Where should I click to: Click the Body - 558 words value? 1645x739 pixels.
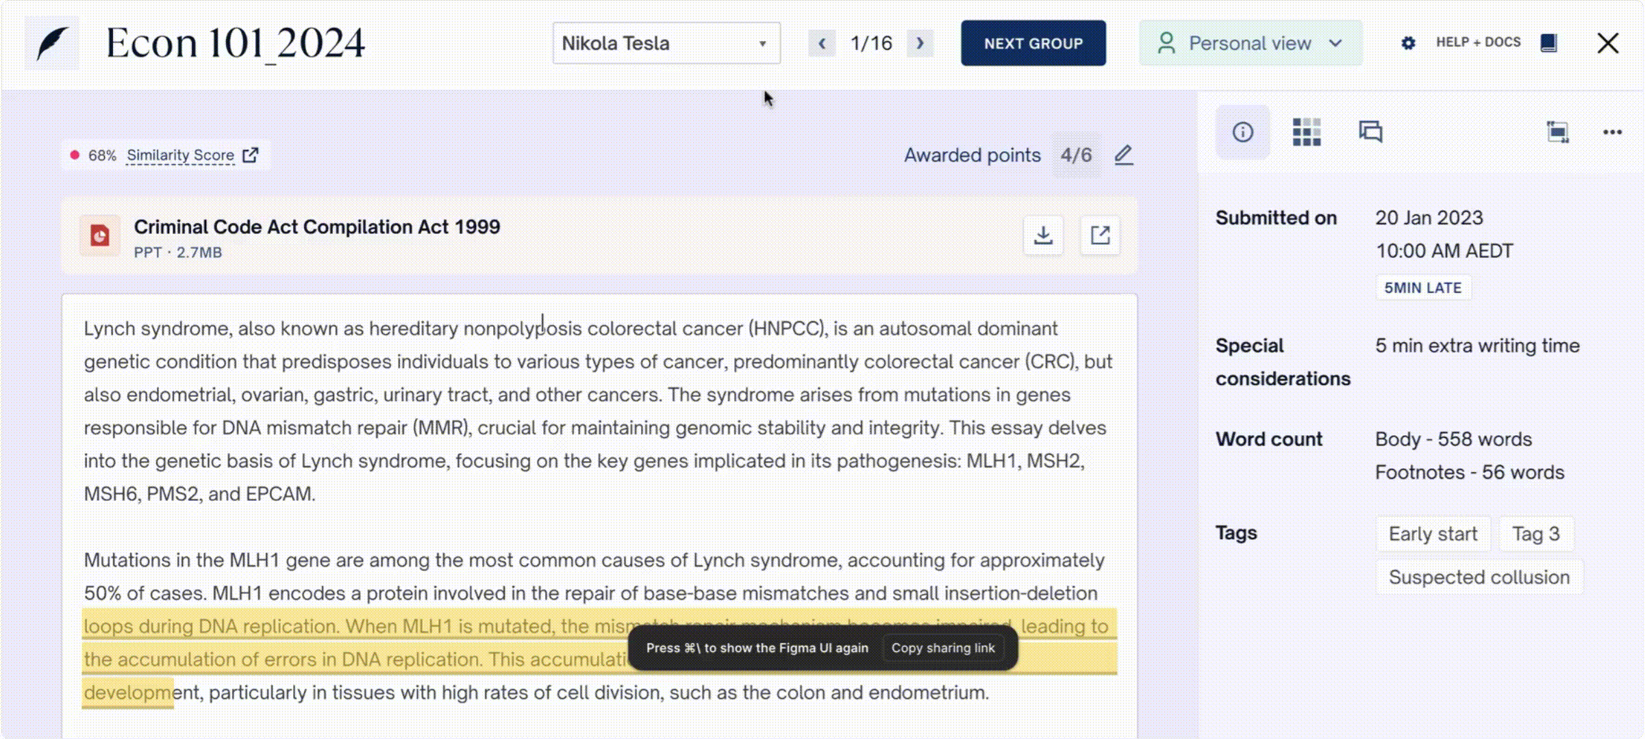[x=1453, y=439]
